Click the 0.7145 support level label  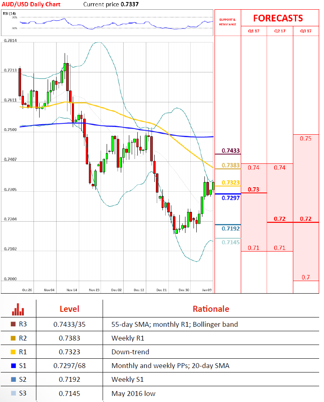pyautogui.click(x=231, y=242)
